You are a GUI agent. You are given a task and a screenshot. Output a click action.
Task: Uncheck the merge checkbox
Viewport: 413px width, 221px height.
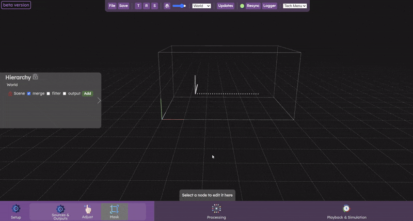pyautogui.click(x=29, y=93)
